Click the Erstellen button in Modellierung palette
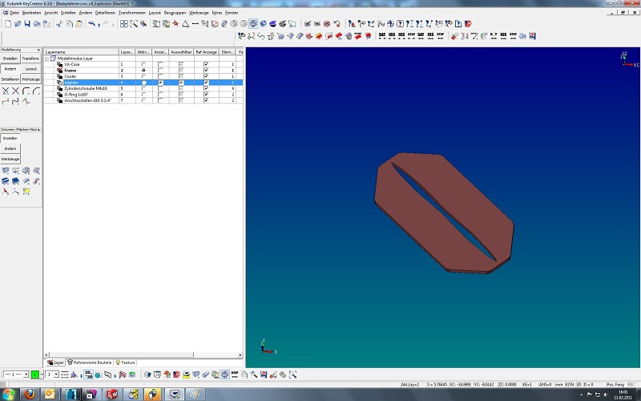Screen dimensions: 641x401 [x=10, y=59]
